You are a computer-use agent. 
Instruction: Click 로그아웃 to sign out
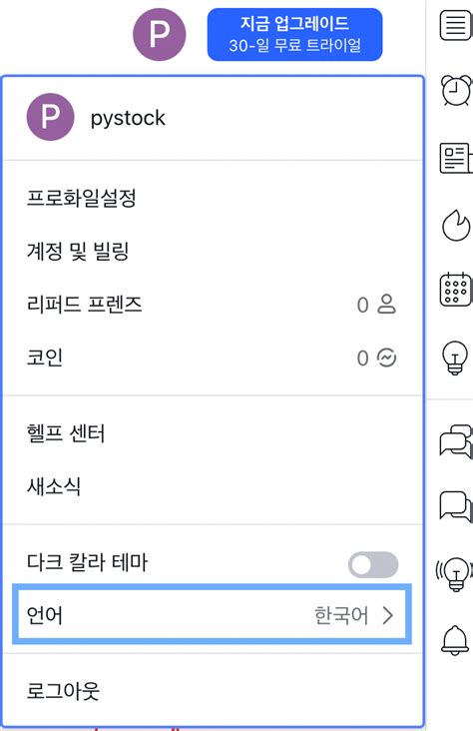pyautogui.click(x=63, y=691)
